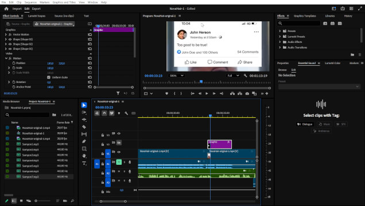Play the program monitor

(207, 93)
